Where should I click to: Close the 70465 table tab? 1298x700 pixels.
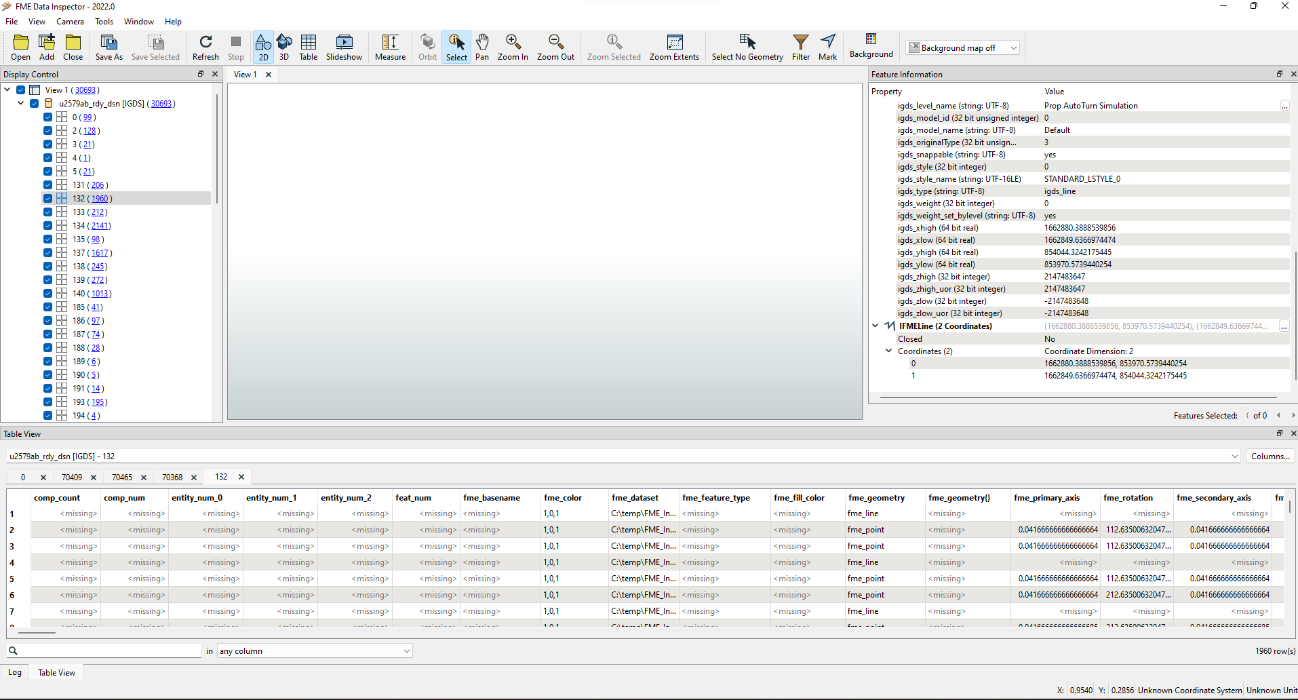point(144,478)
